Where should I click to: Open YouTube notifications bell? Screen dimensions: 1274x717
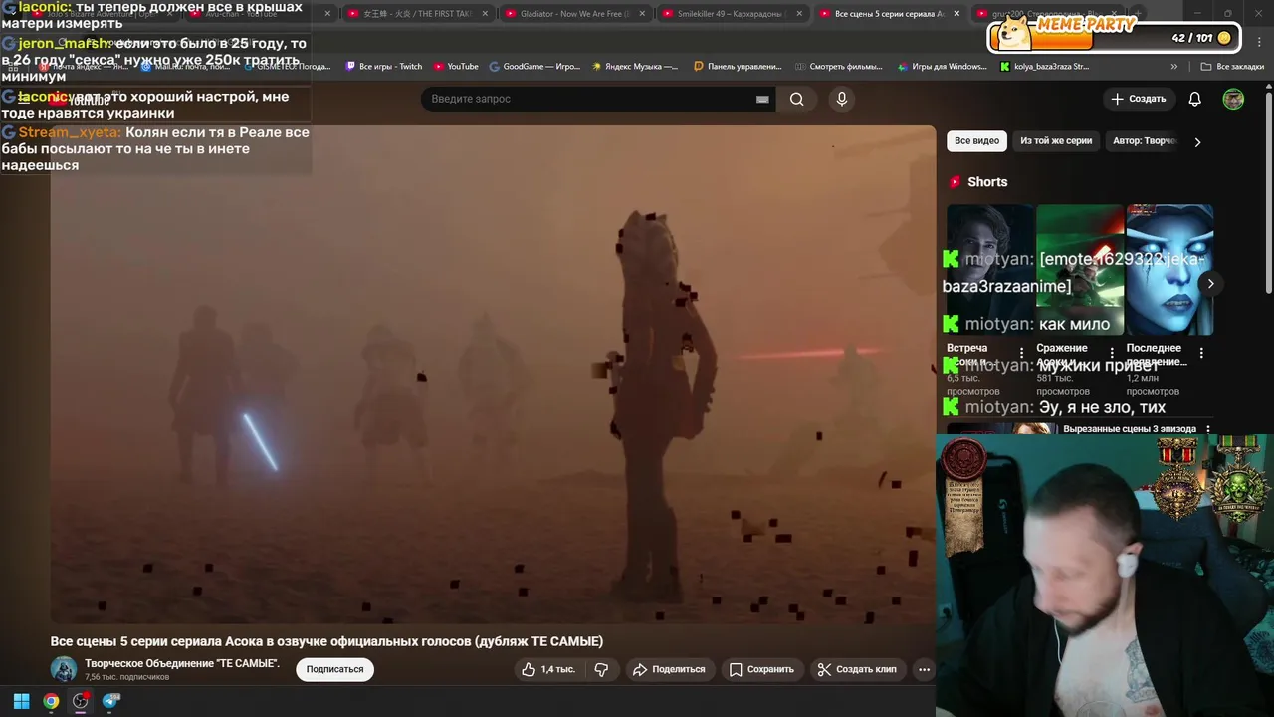1195,99
